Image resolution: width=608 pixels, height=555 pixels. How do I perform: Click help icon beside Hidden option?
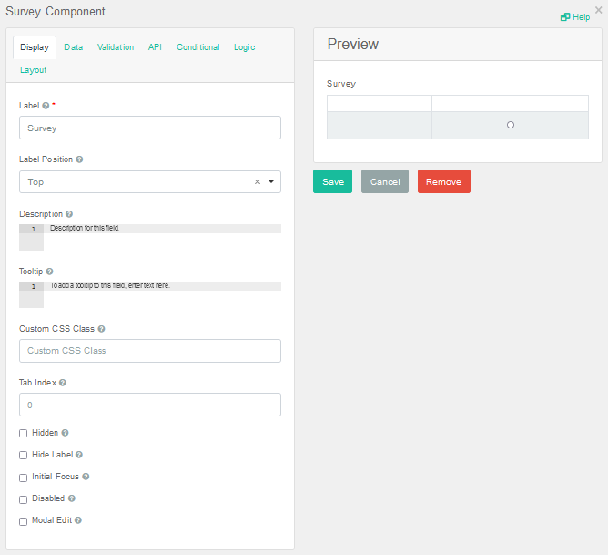(65, 433)
